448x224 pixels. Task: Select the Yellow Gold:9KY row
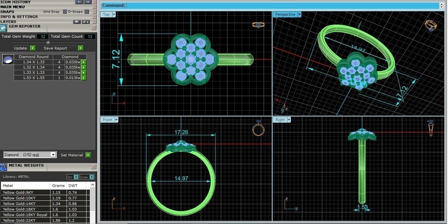tap(45, 193)
